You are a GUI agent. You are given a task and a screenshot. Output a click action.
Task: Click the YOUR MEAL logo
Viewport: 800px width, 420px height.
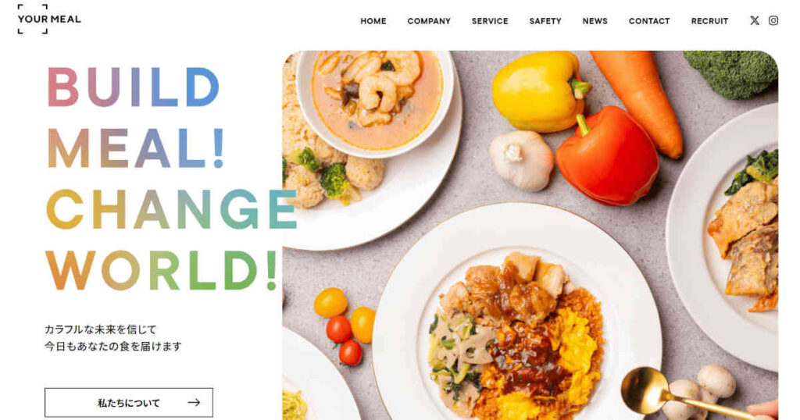[x=49, y=20]
